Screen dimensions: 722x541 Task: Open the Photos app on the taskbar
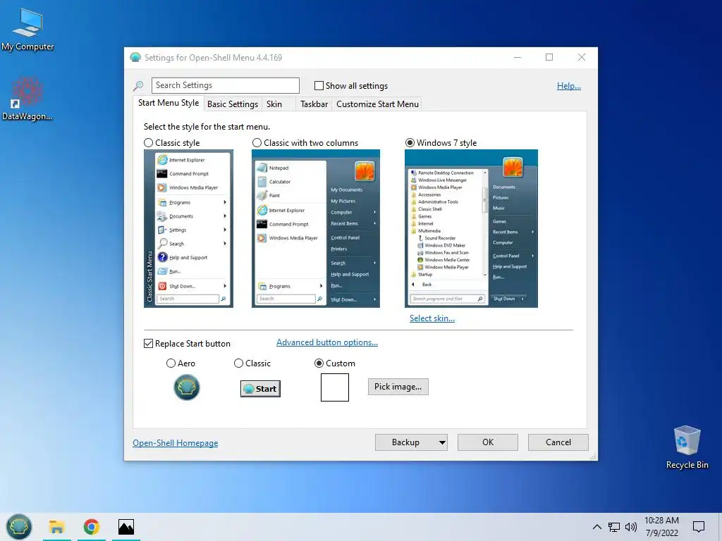pyautogui.click(x=126, y=527)
